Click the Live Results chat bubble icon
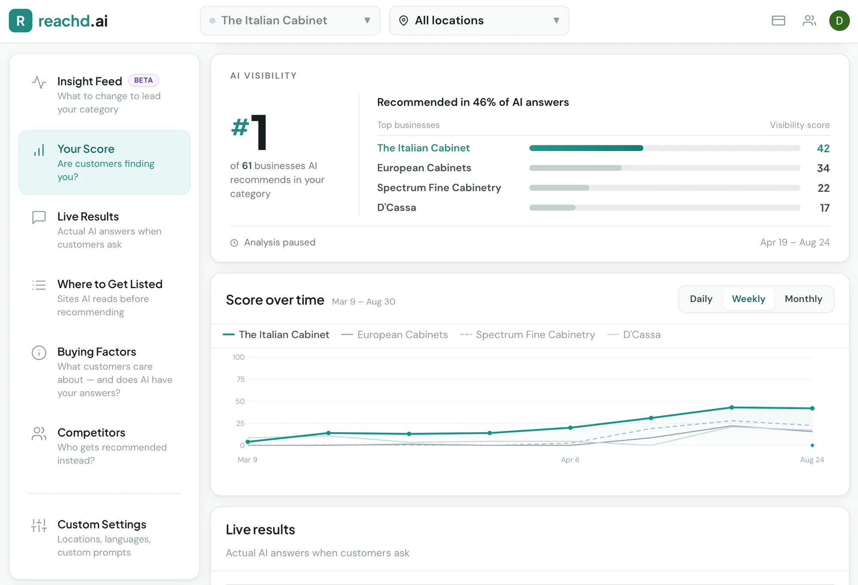The width and height of the screenshot is (858, 585). pos(39,217)
